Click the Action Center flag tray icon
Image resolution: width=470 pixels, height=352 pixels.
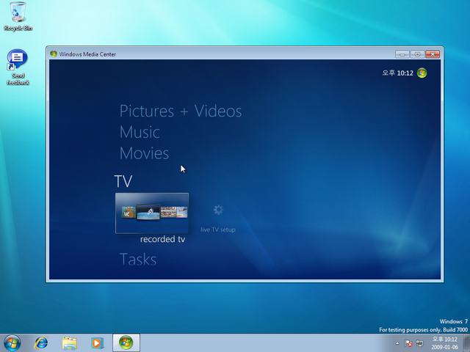pyautogui.click(x=408, y=343)
